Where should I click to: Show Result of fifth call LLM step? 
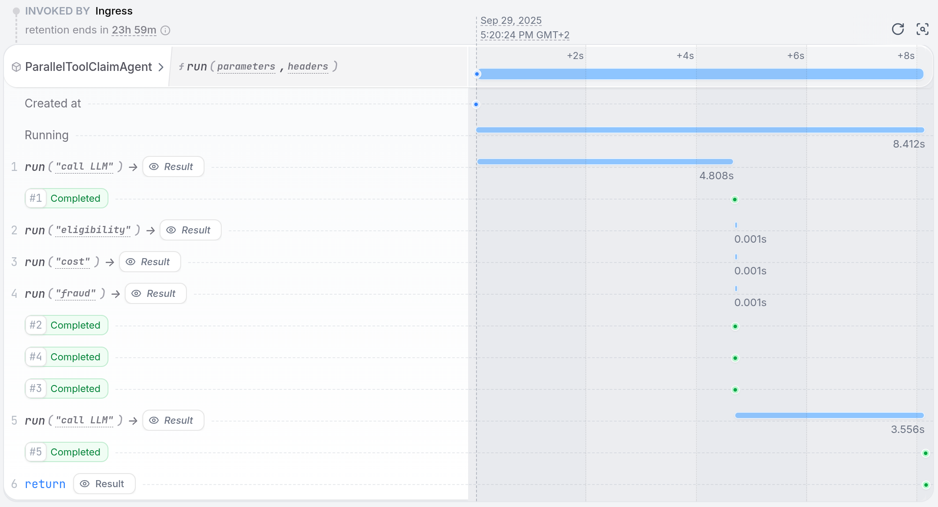[x=173, y=420]
